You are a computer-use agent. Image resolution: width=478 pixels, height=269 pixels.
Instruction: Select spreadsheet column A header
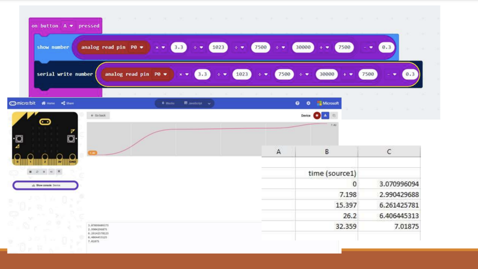coord(278,152)
